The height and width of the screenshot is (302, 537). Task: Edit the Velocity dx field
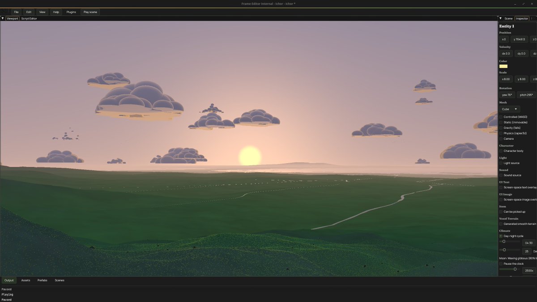(506, 54)
